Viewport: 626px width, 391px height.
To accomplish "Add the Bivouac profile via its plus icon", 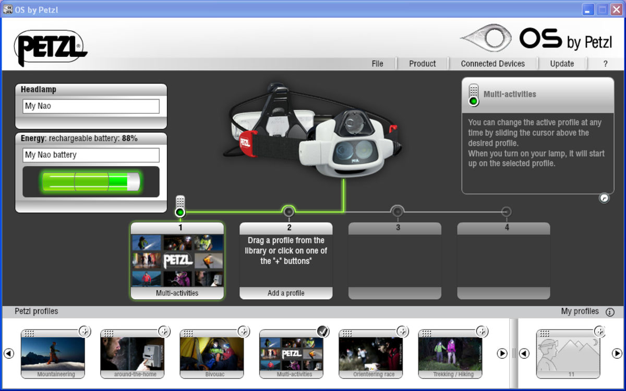I will click(x=243, y=331).
